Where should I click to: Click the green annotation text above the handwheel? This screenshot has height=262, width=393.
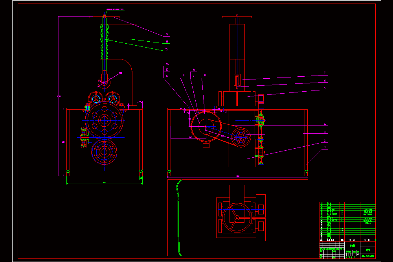point(115,9)
